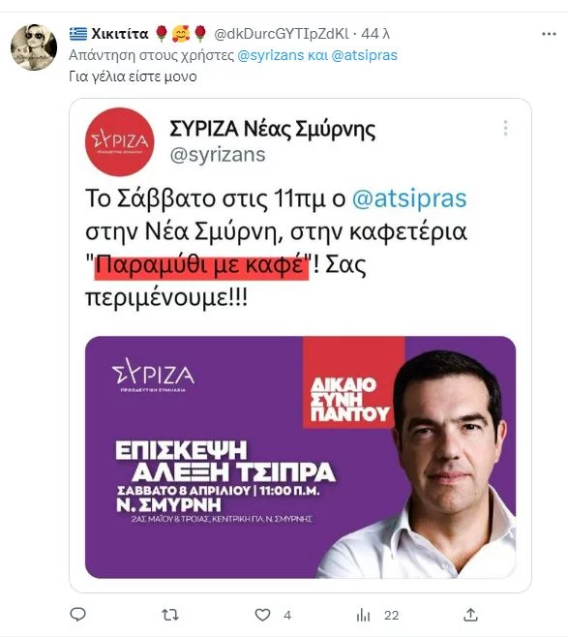Open ΣΥΡΙΖΑ Νέας Σμύρνης account name
The height and width of the screenshot is (637, 568).
[x=273, y=129]
